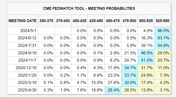Select the 34.7% cell for 2024/12/18
176x97 pixels.
point(129,68)
